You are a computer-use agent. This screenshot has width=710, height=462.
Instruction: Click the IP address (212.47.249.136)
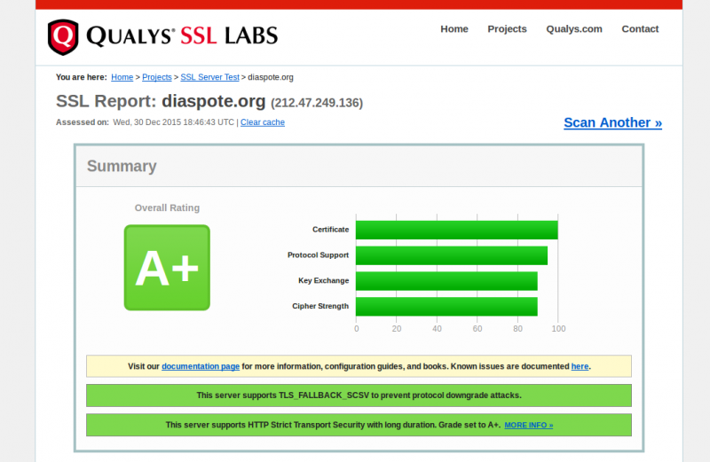pos(317,103)
